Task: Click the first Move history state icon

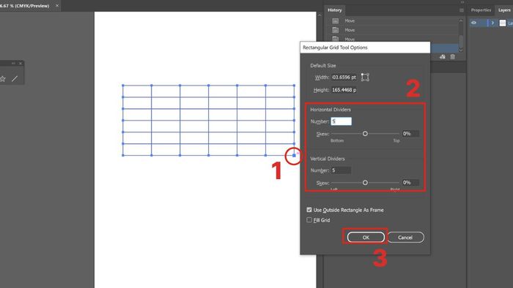Action: [336, 20]
